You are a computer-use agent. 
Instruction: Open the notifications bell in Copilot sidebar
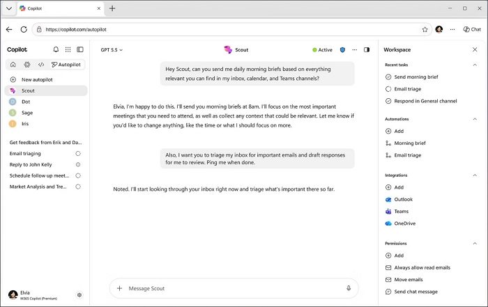click(x=56, y=49)
